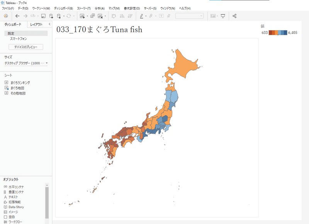The width and height of the screenshot is (309, 224).
Task: Expand the dropdown arrow beside New Worksheet icon
Action: 87,16
